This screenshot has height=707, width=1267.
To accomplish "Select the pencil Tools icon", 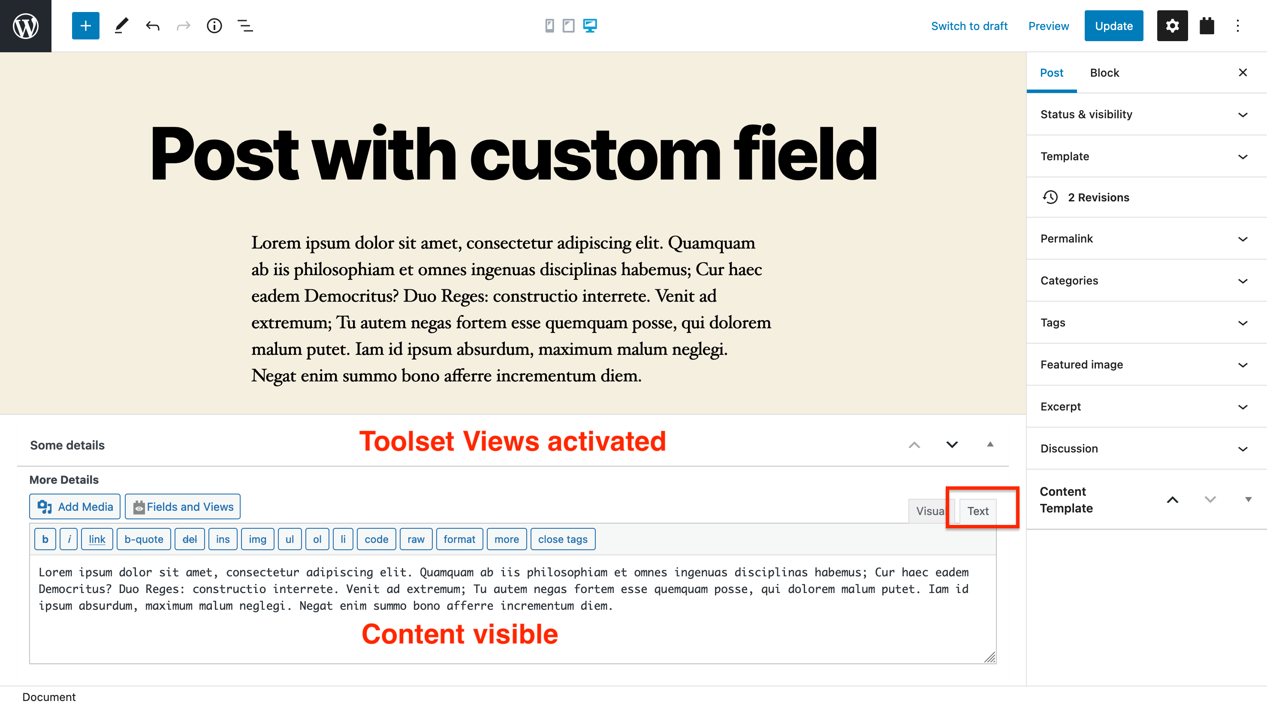I will coord(121,26).
